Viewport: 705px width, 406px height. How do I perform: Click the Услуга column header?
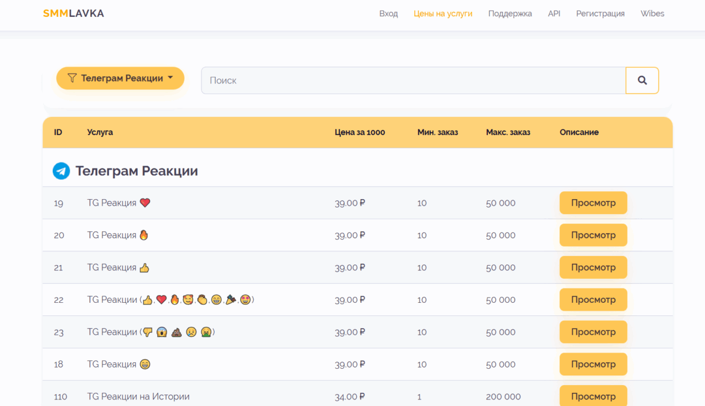click(100, 132)
